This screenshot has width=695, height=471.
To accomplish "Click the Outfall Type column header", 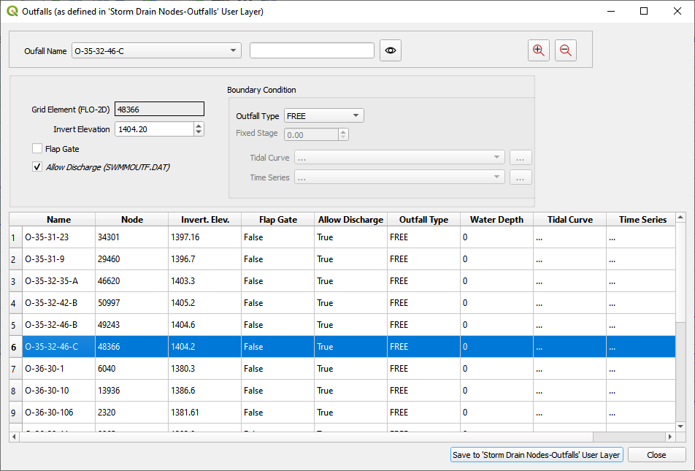I will coord(423,219).
